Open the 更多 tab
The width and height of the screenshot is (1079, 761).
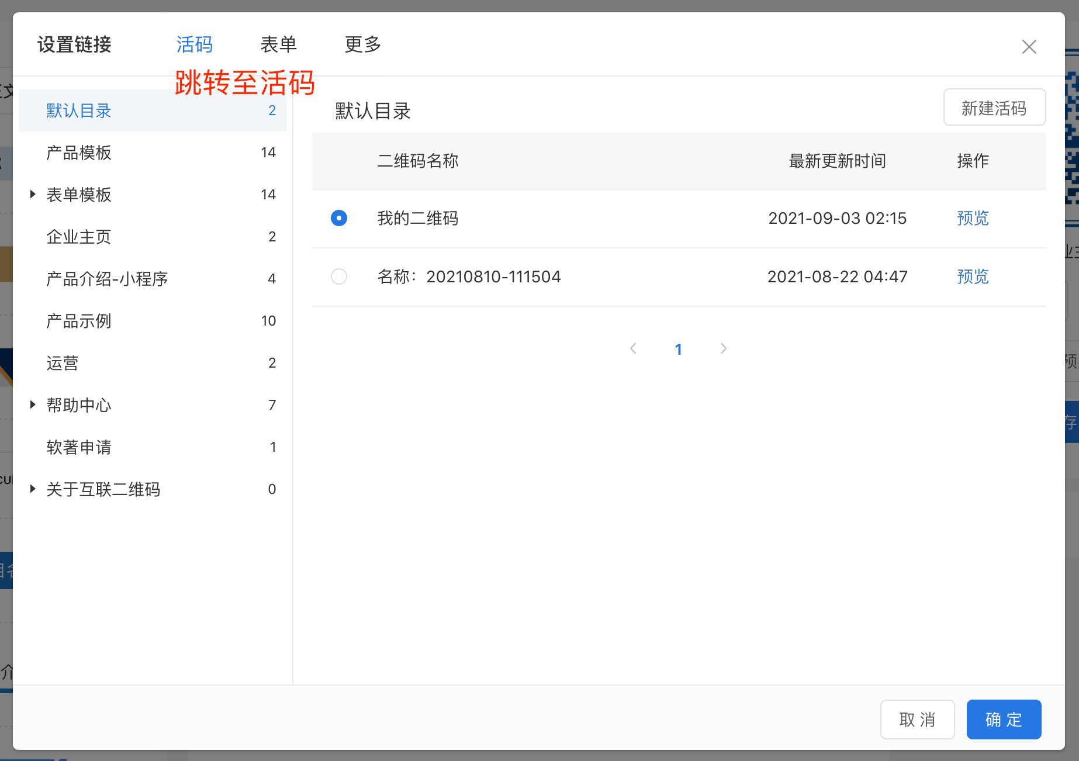coord(362,44)
